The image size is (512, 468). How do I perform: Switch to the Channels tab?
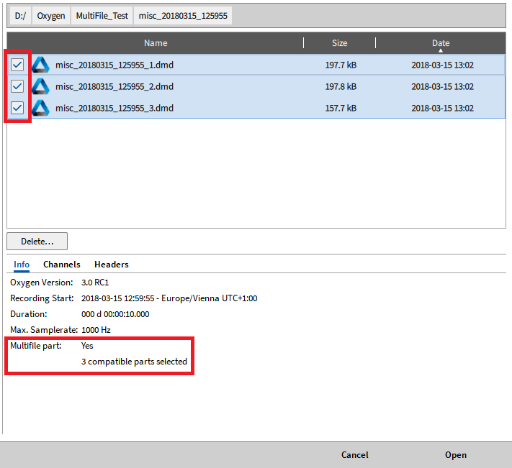point(62,265)
